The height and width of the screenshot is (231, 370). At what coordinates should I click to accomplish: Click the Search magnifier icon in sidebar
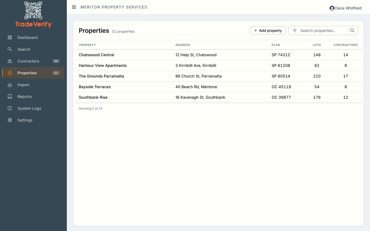pos(10,49)
